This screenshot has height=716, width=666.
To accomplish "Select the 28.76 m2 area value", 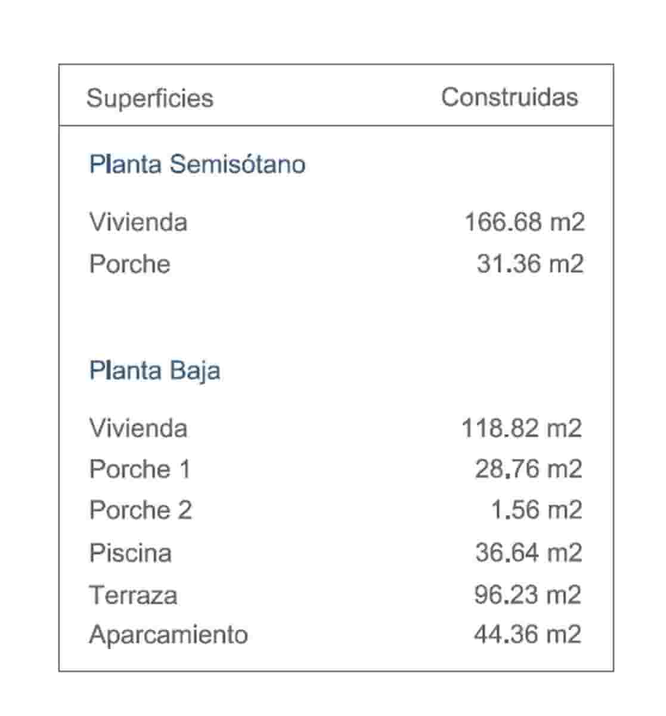I will click(528, 469).
